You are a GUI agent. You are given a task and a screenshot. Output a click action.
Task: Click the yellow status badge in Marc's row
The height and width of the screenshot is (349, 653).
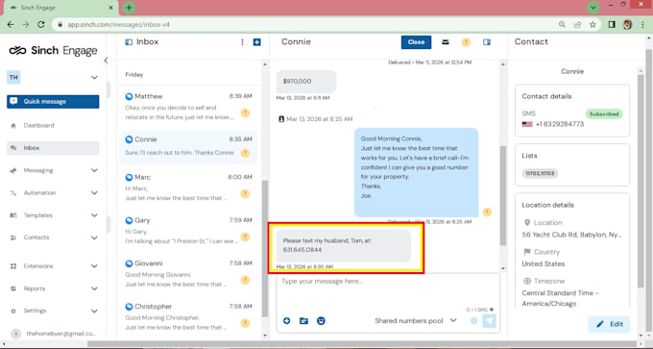pyautogui.click(x=245, y=193)
